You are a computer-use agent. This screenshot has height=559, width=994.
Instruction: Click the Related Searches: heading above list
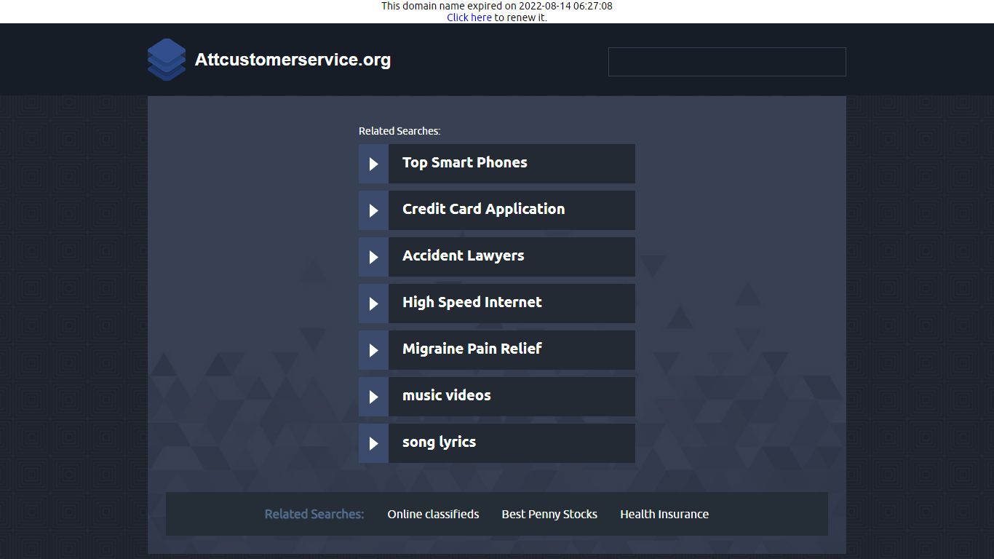pyautogui.click(x=399, y=131)
